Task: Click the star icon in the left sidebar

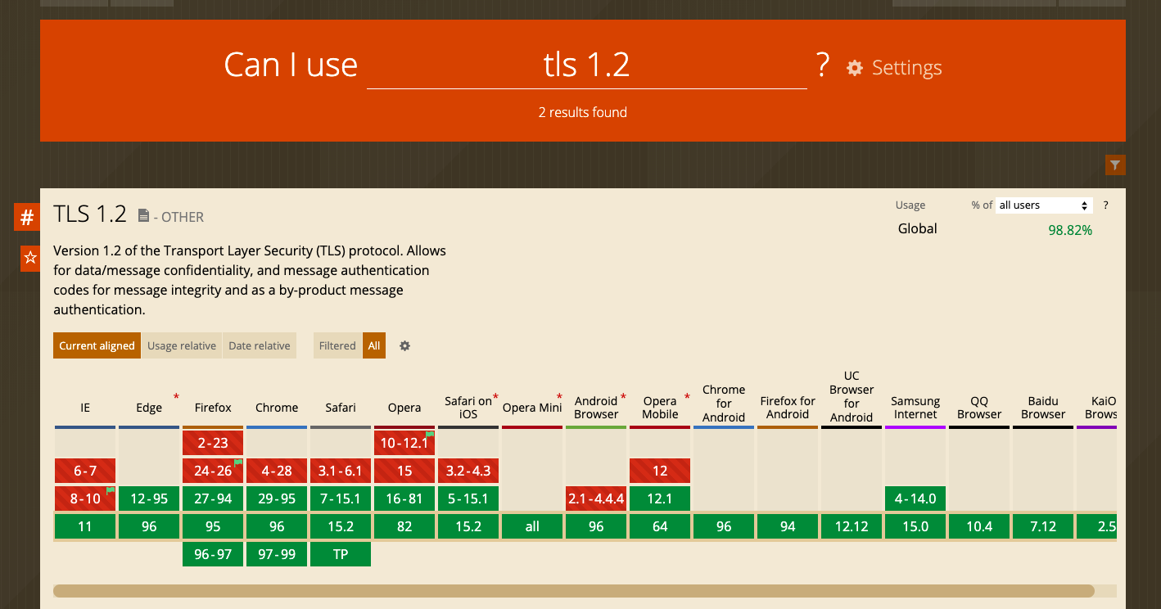Action: pyautogui.click(x=29, y=258)
